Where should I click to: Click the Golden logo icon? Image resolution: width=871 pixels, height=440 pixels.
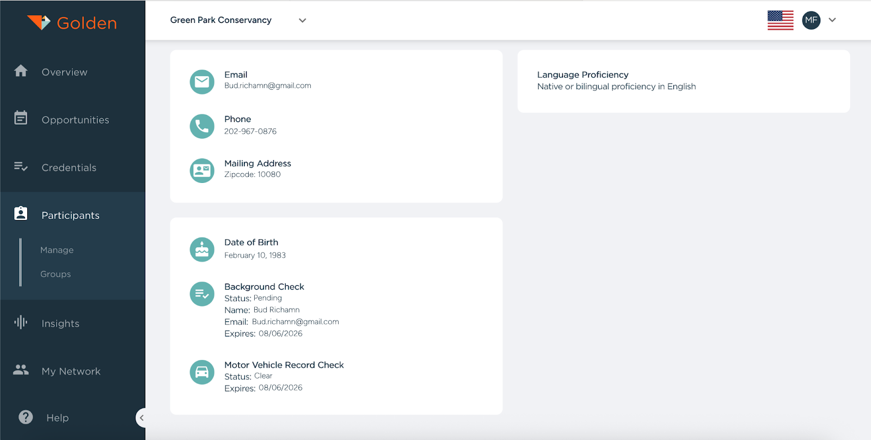click(39, 22)
